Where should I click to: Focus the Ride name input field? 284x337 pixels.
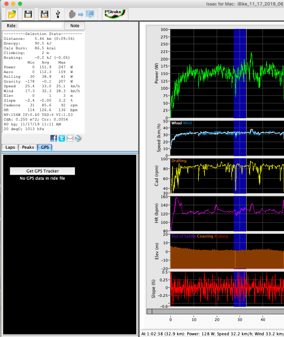pos(40,26)
